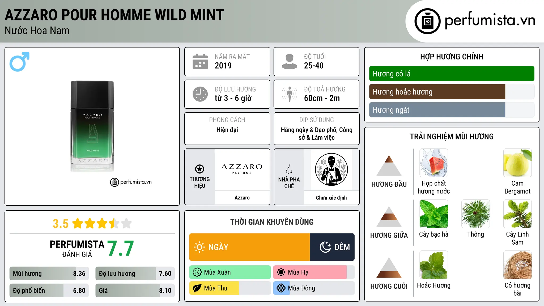
Task: Click the perfumista.vn bottle logo in header
Action: (x=427, y=21)
